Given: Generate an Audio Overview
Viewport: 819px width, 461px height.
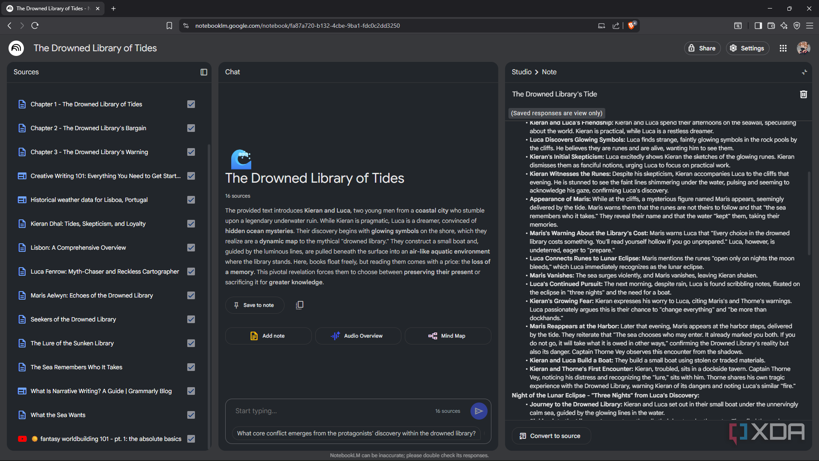Looking at the screenshot, I should (357, 336).
